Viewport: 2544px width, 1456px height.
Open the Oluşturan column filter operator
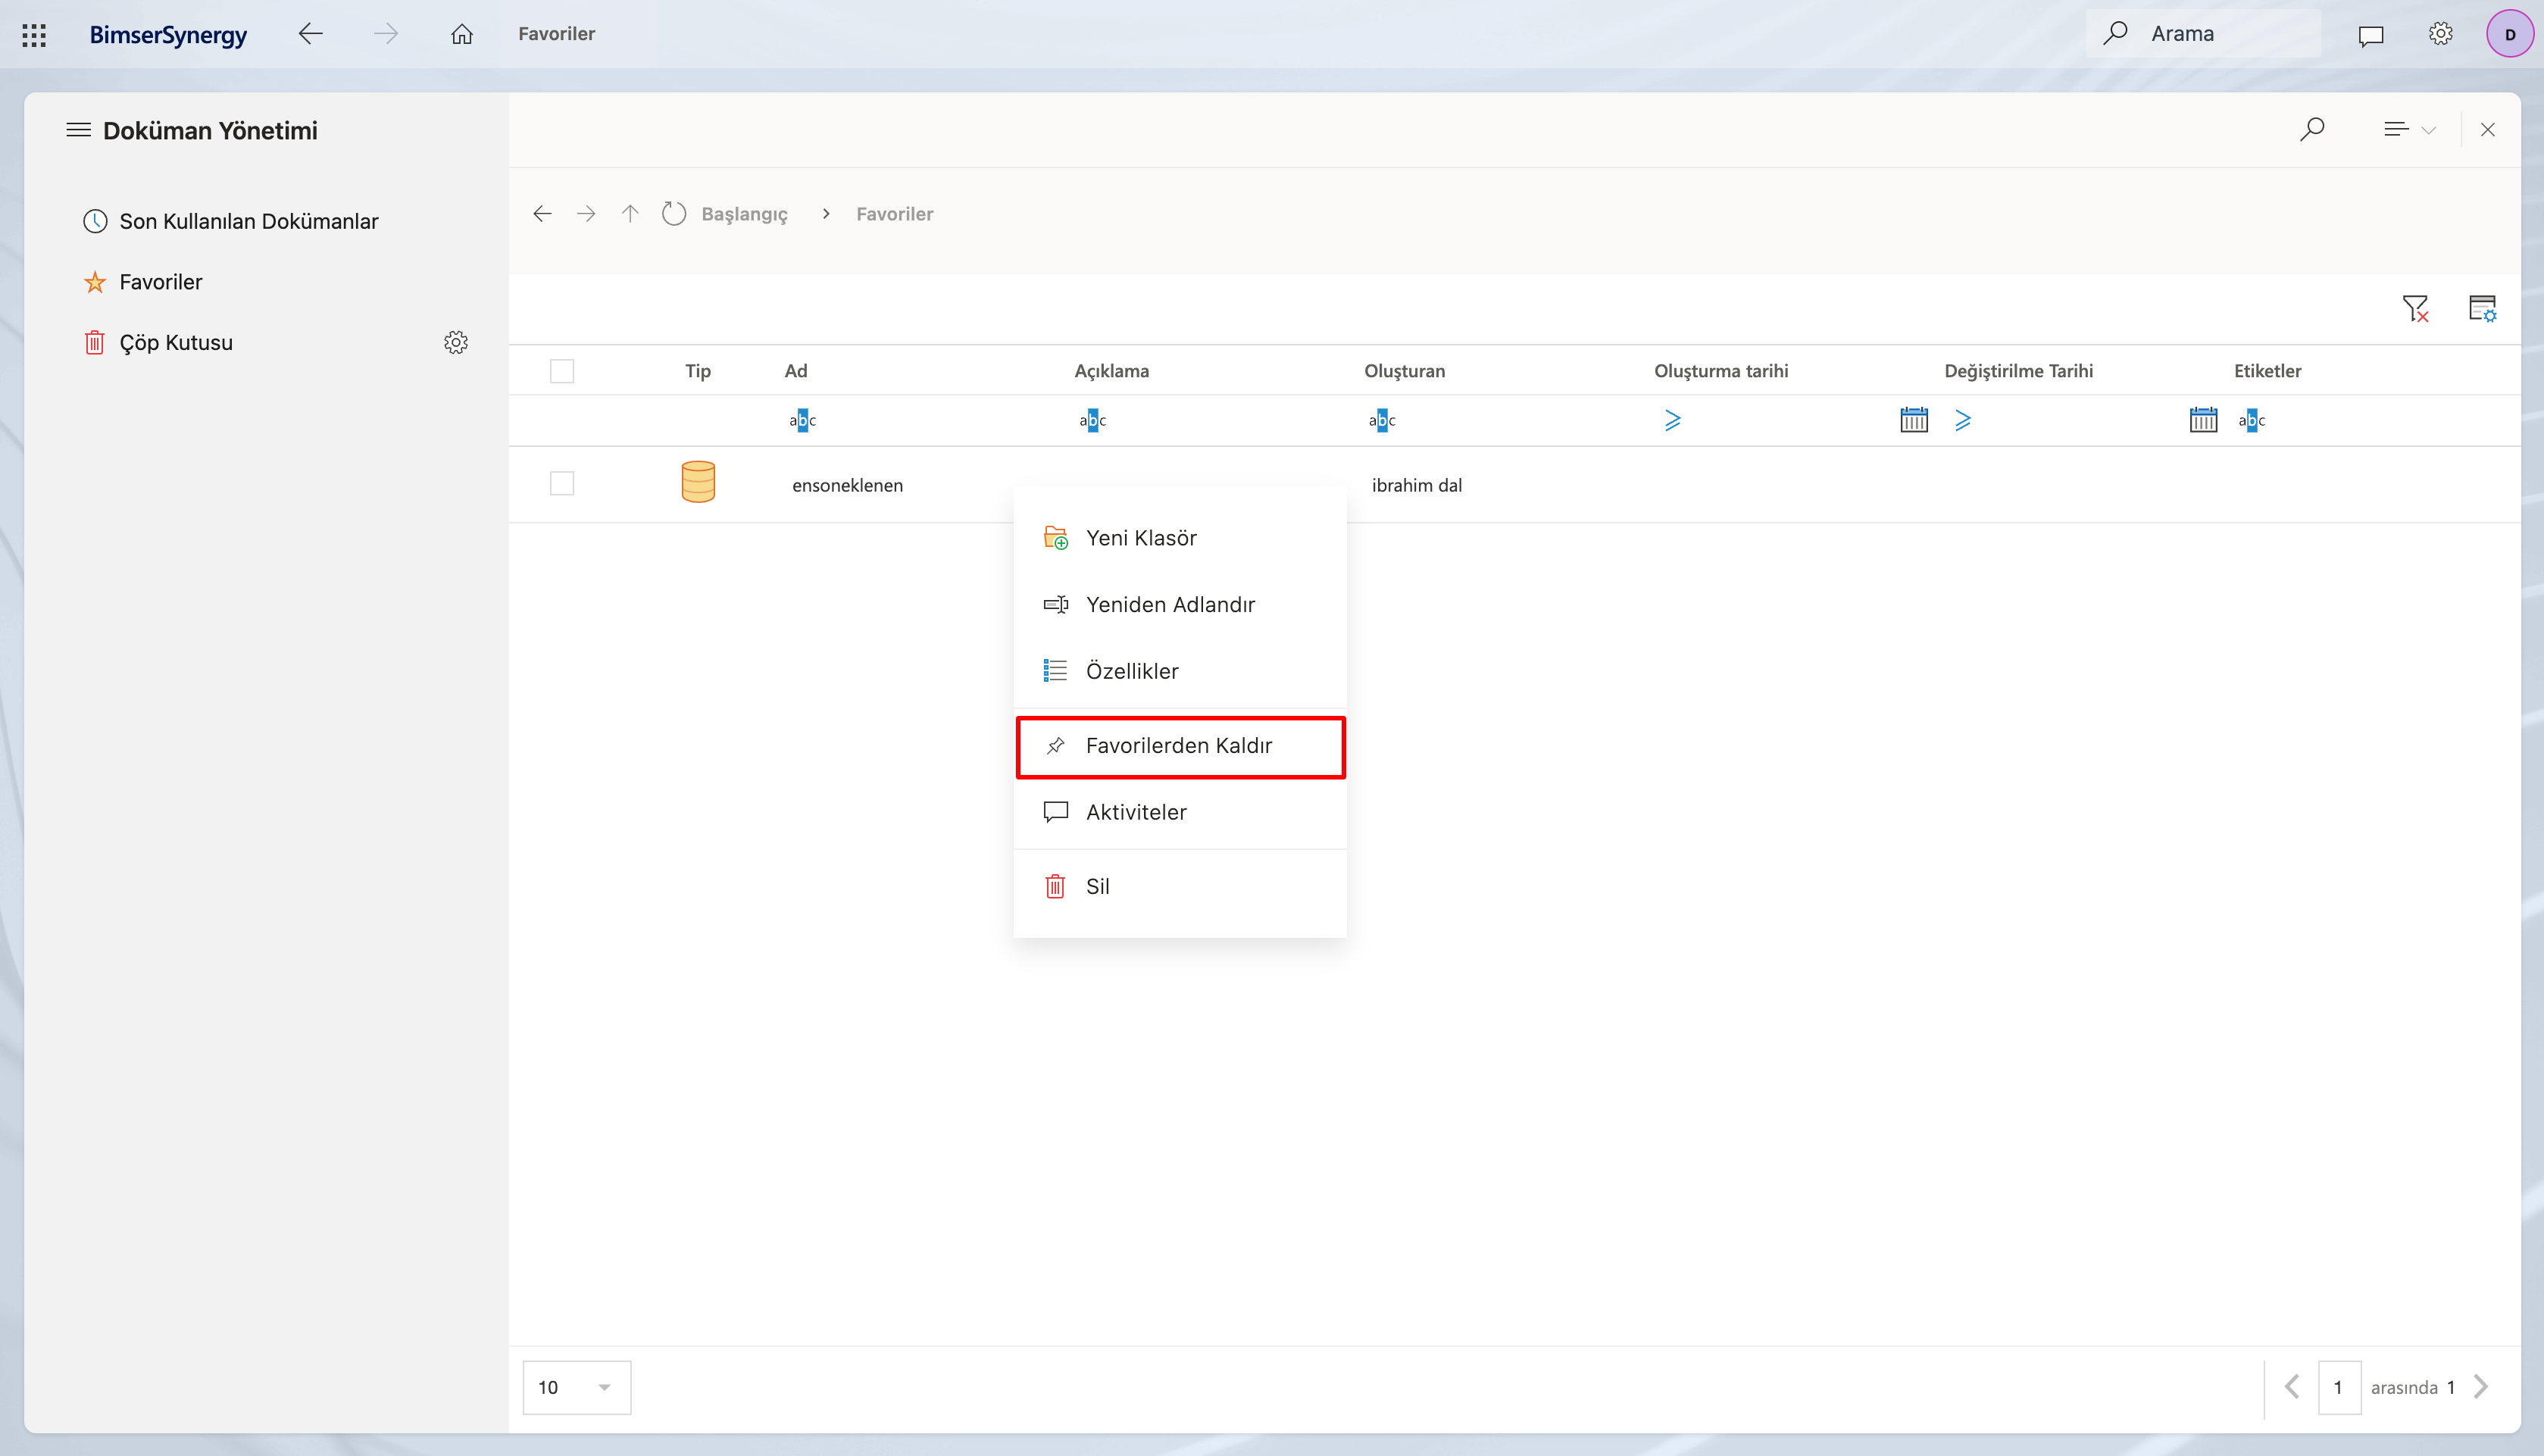point(1382,421)
